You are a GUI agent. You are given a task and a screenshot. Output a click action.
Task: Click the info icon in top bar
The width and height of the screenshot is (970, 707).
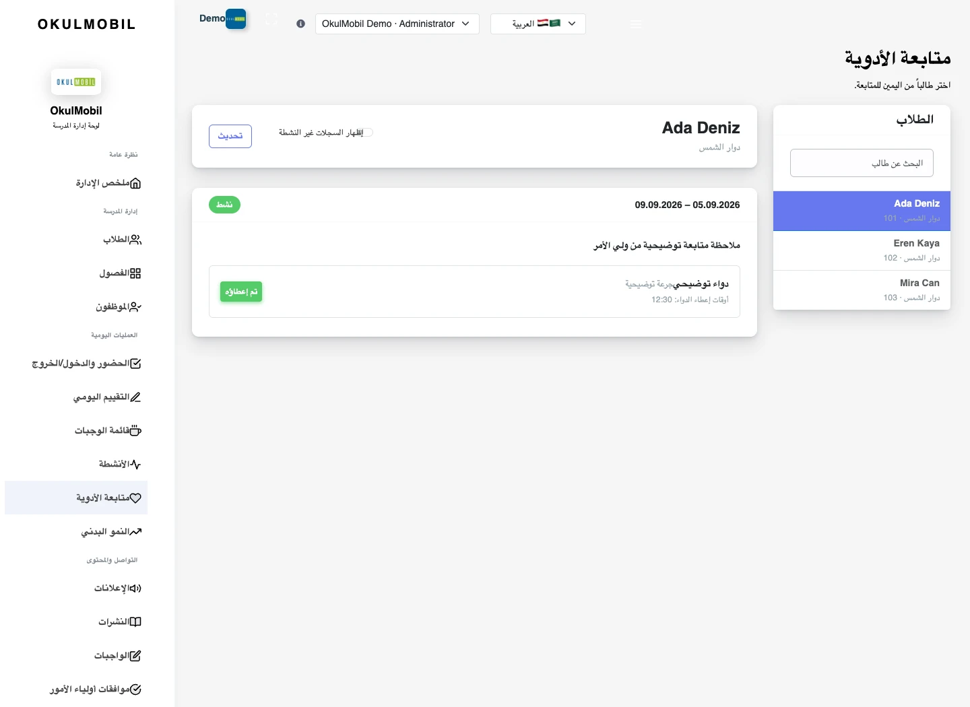(300, 24)
